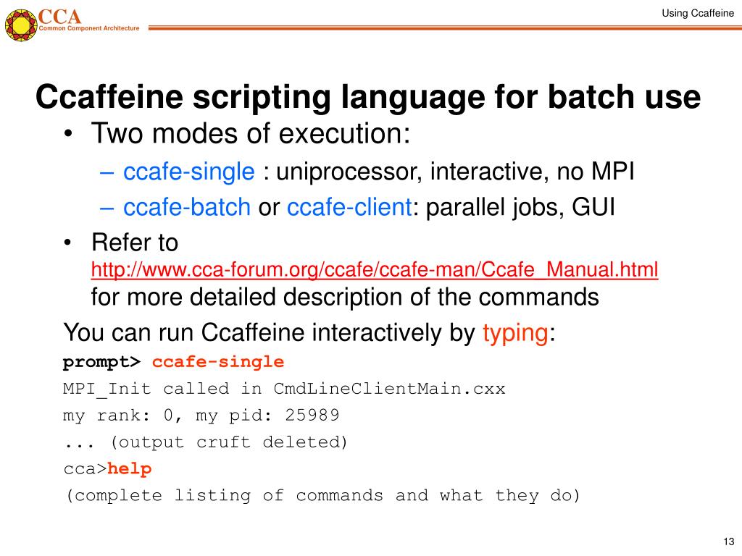
Task: Click the blue 'ccafe-single' term
Action: click(189, 171)
